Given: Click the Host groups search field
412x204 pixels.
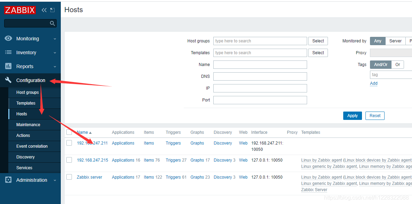Looking at the screenshot, I should tap(260, 41).
